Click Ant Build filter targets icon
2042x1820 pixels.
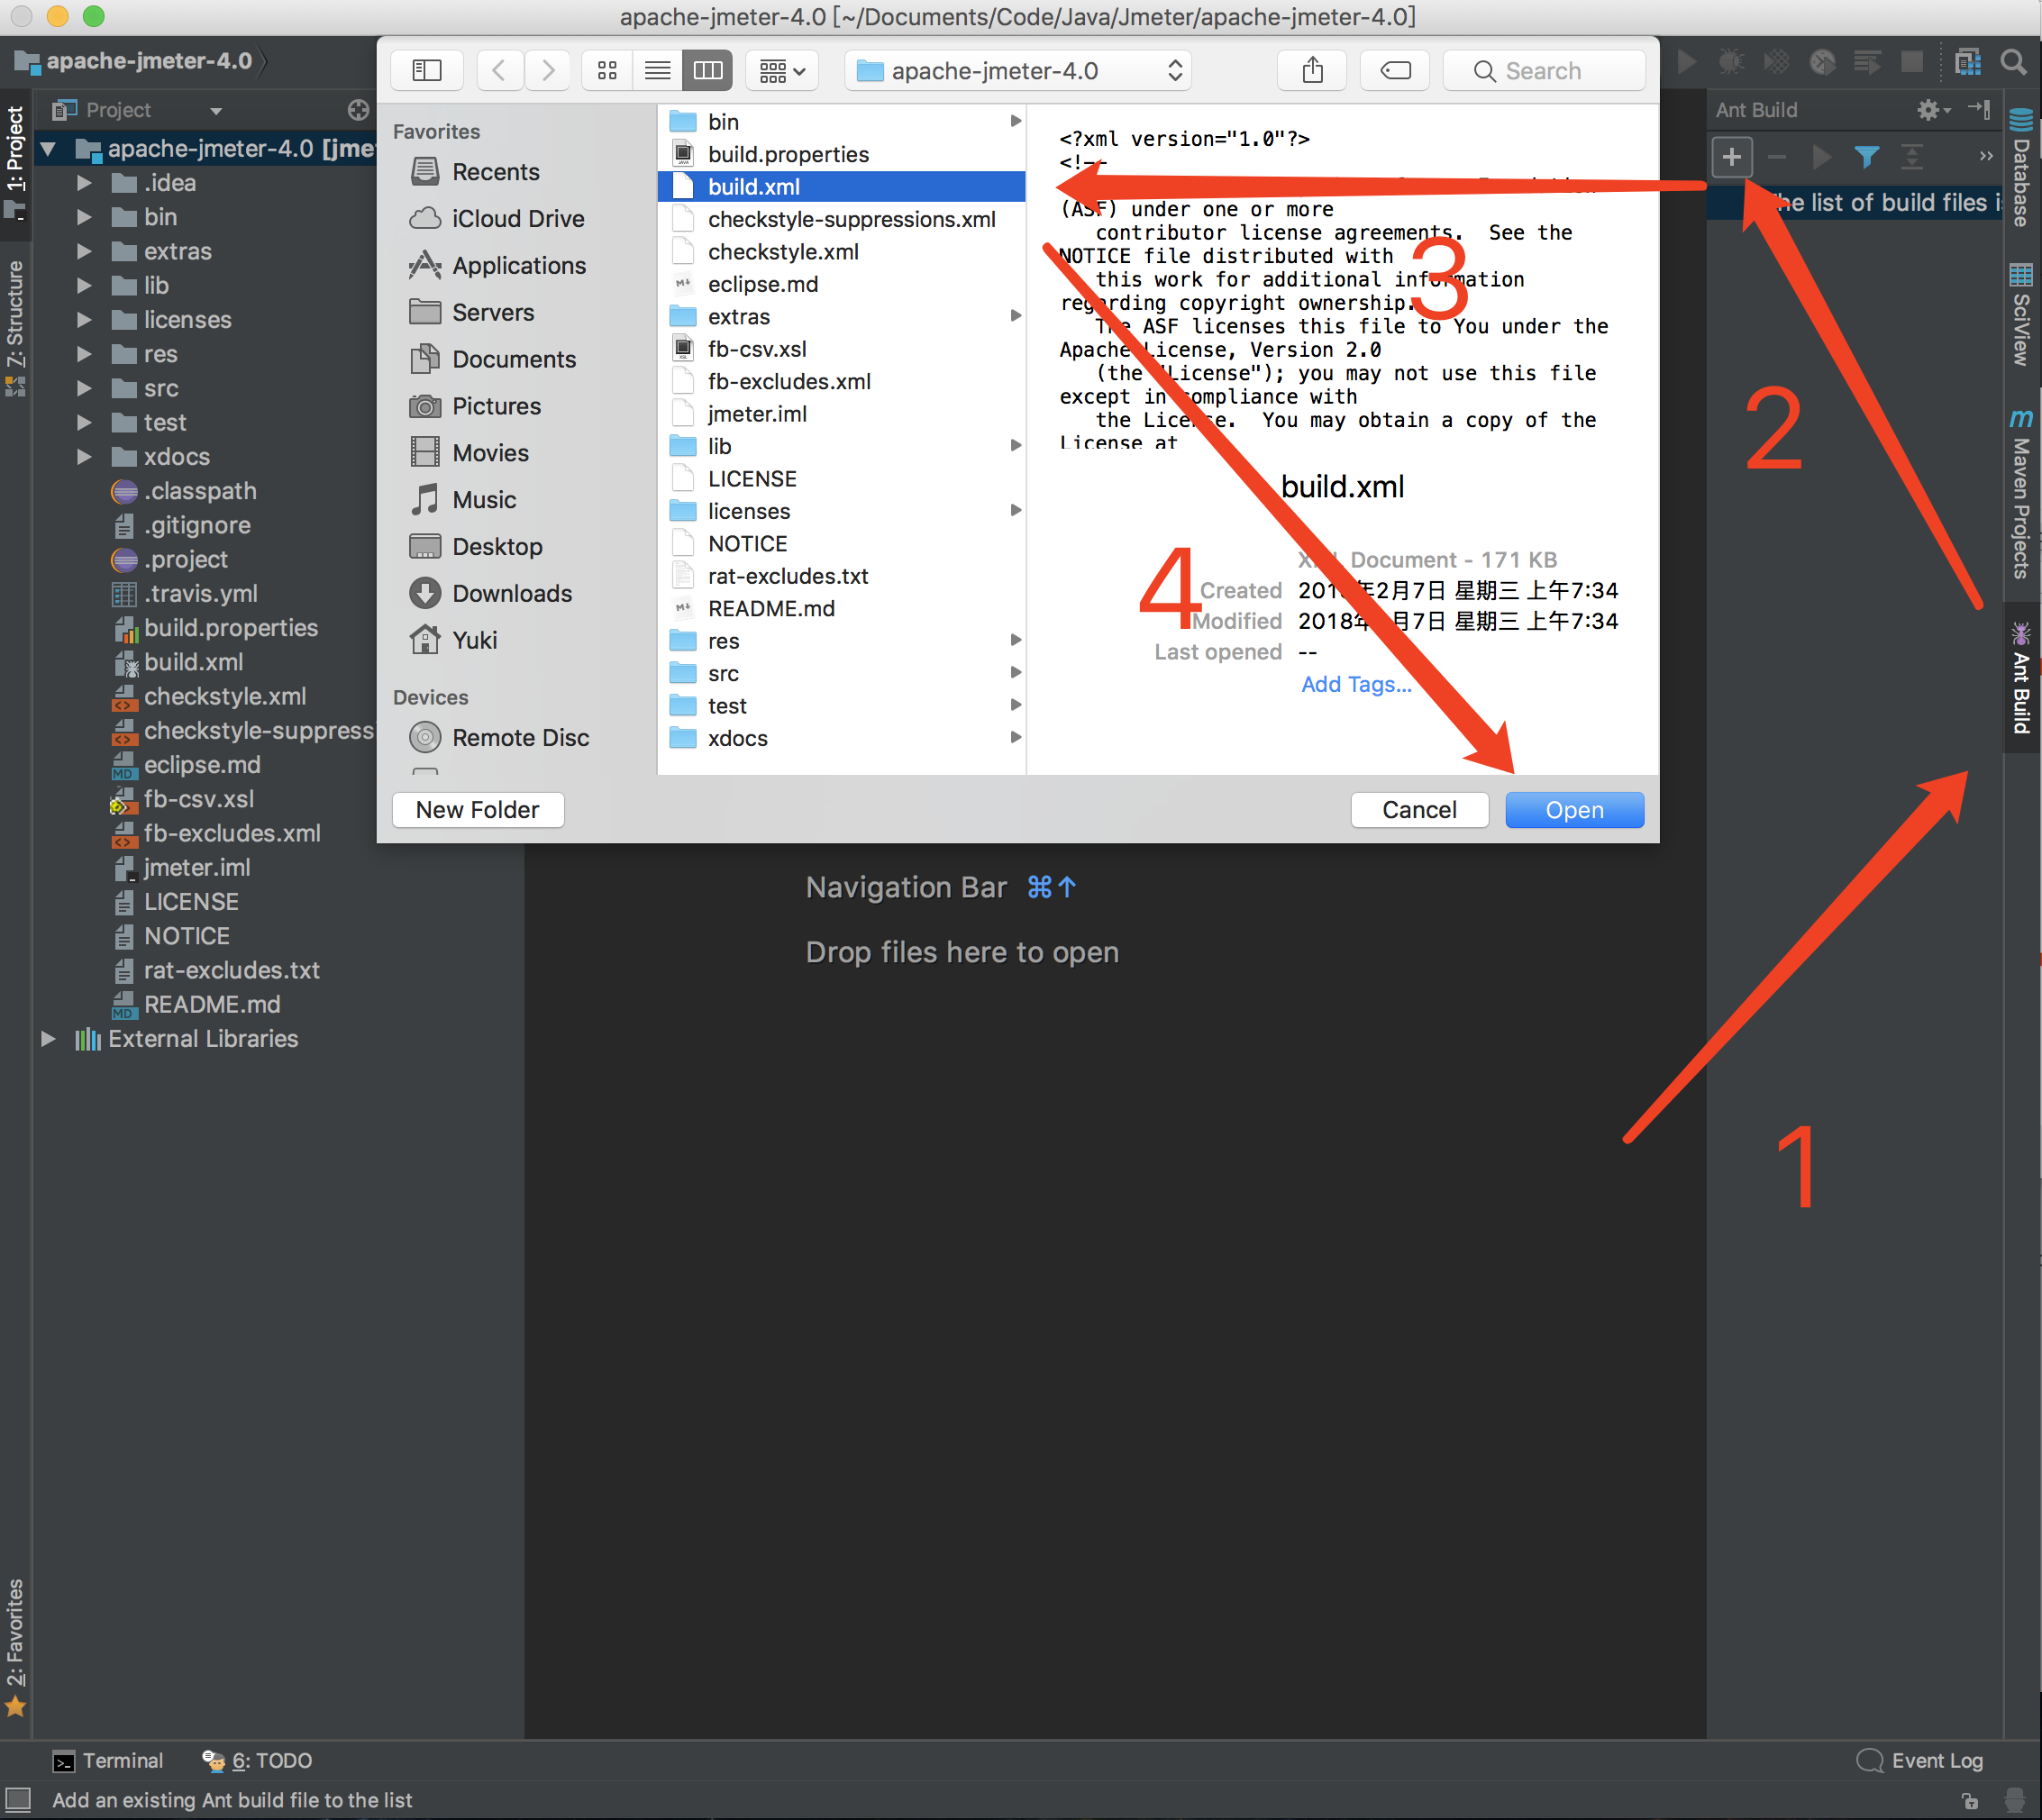(x=1866, y=157)
